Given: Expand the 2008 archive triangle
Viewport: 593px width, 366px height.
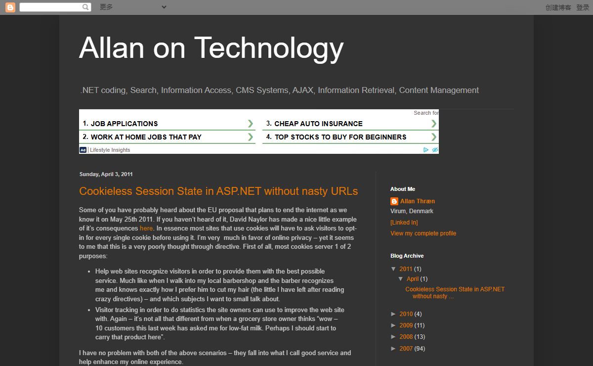Looking at the screenshot, I should tap(394, 337).
